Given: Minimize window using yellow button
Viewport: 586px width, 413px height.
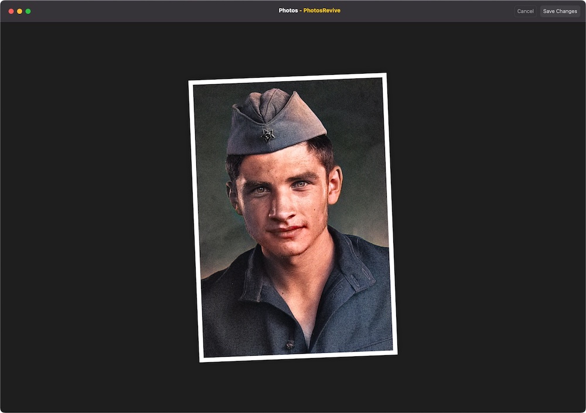Looking at the screenshot, I should [x=19, y=11].
